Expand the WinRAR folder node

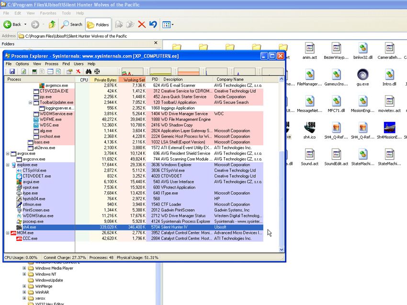click(24, 292)
